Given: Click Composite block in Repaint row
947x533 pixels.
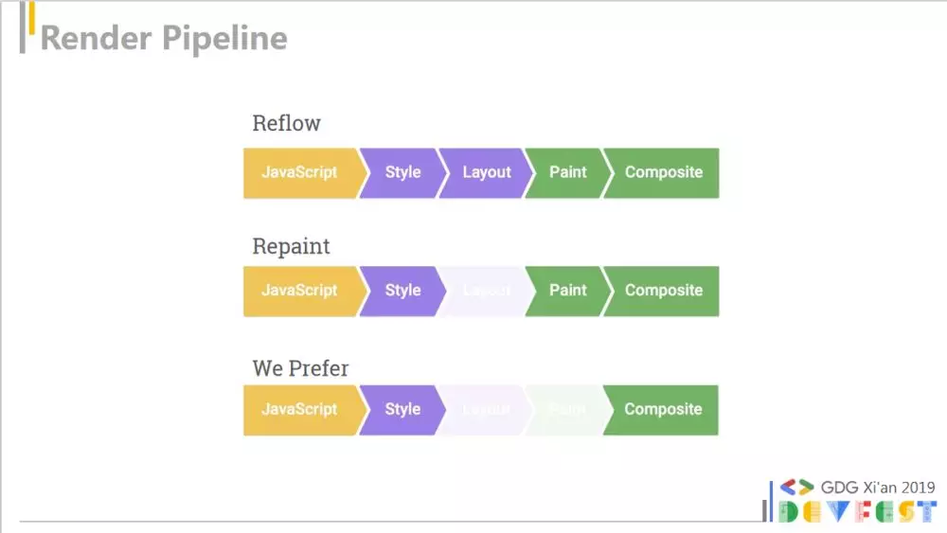Looking at the screenshot, I should [663, 291].
